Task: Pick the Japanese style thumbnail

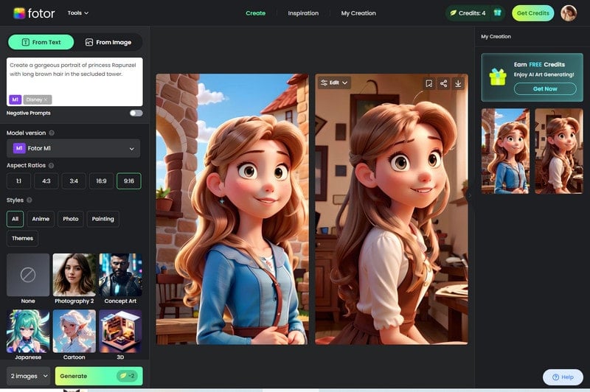Action: click(28, 331)
